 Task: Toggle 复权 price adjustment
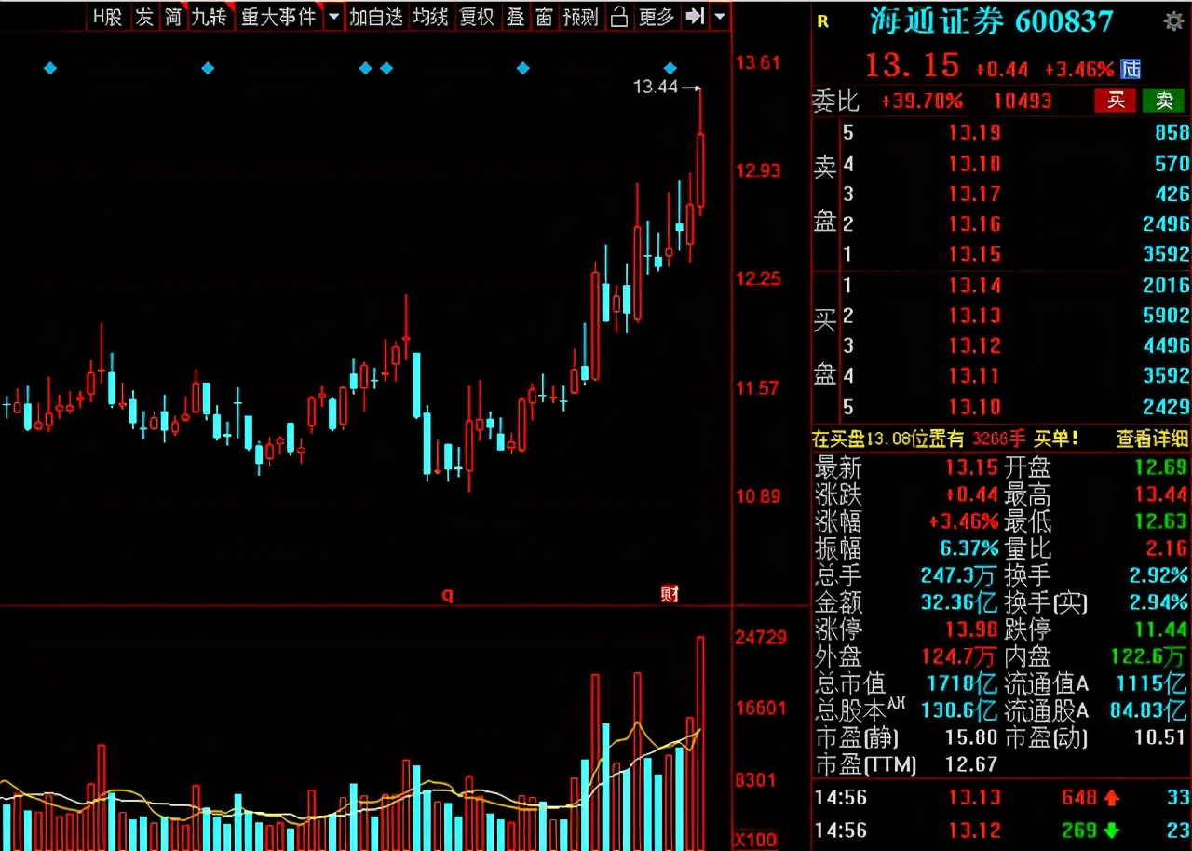[477, 18]
